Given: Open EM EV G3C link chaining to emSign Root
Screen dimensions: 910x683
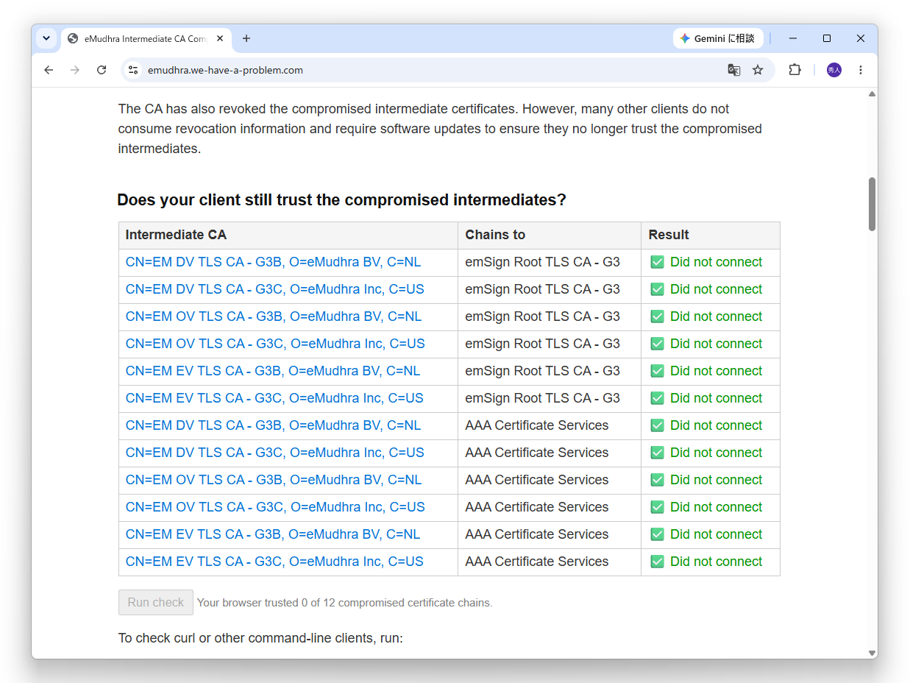Looking at the screenshot, I should 274,398.
